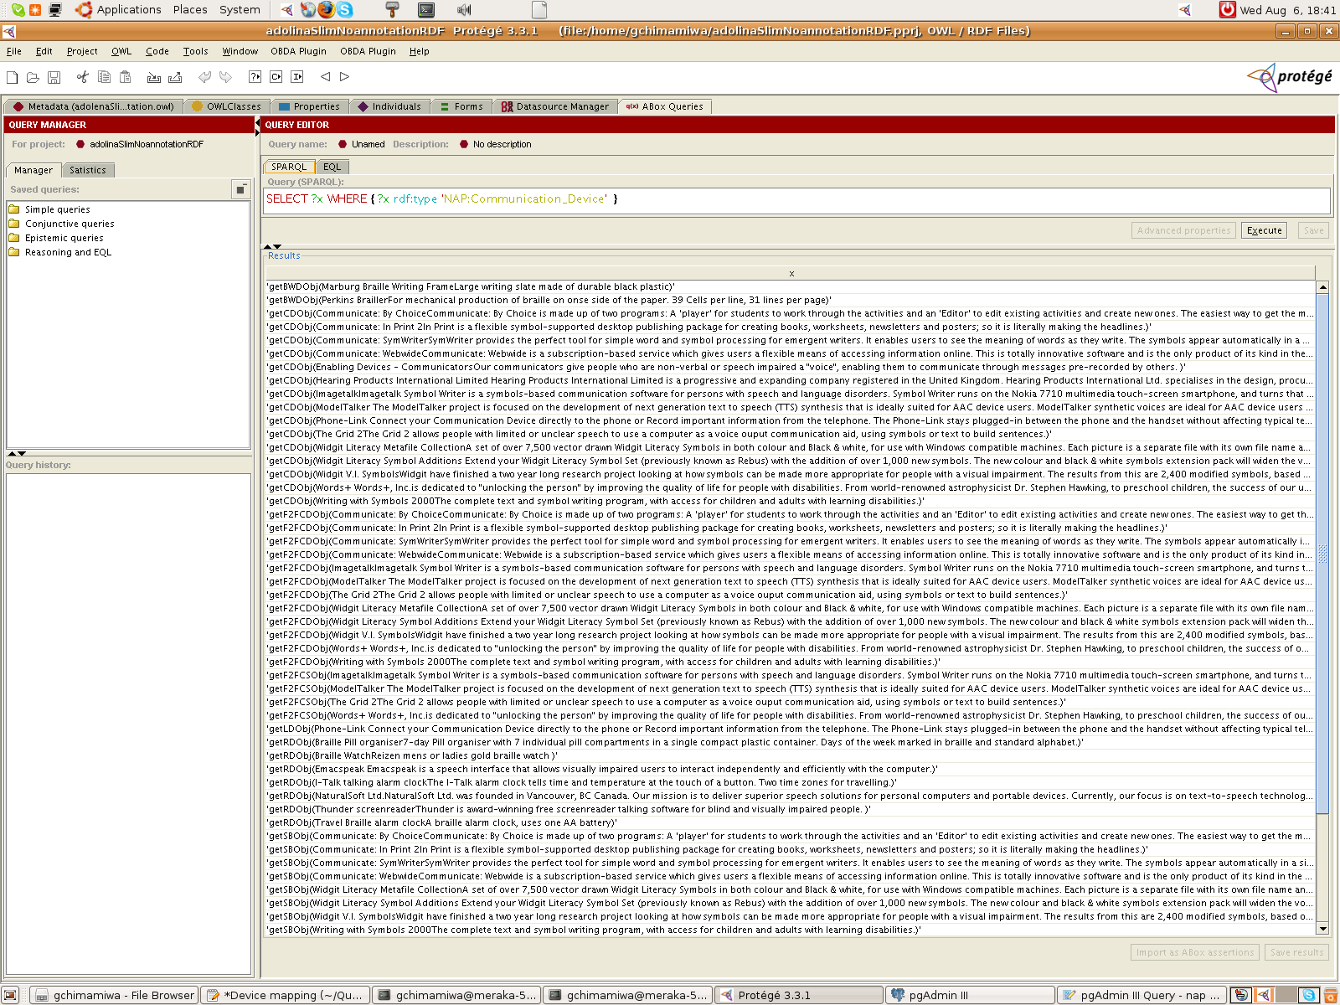Image resolution: width=1340 pixels, height=1005 pixels.
Task: Open the Tools menu
Action: (195, 51)
